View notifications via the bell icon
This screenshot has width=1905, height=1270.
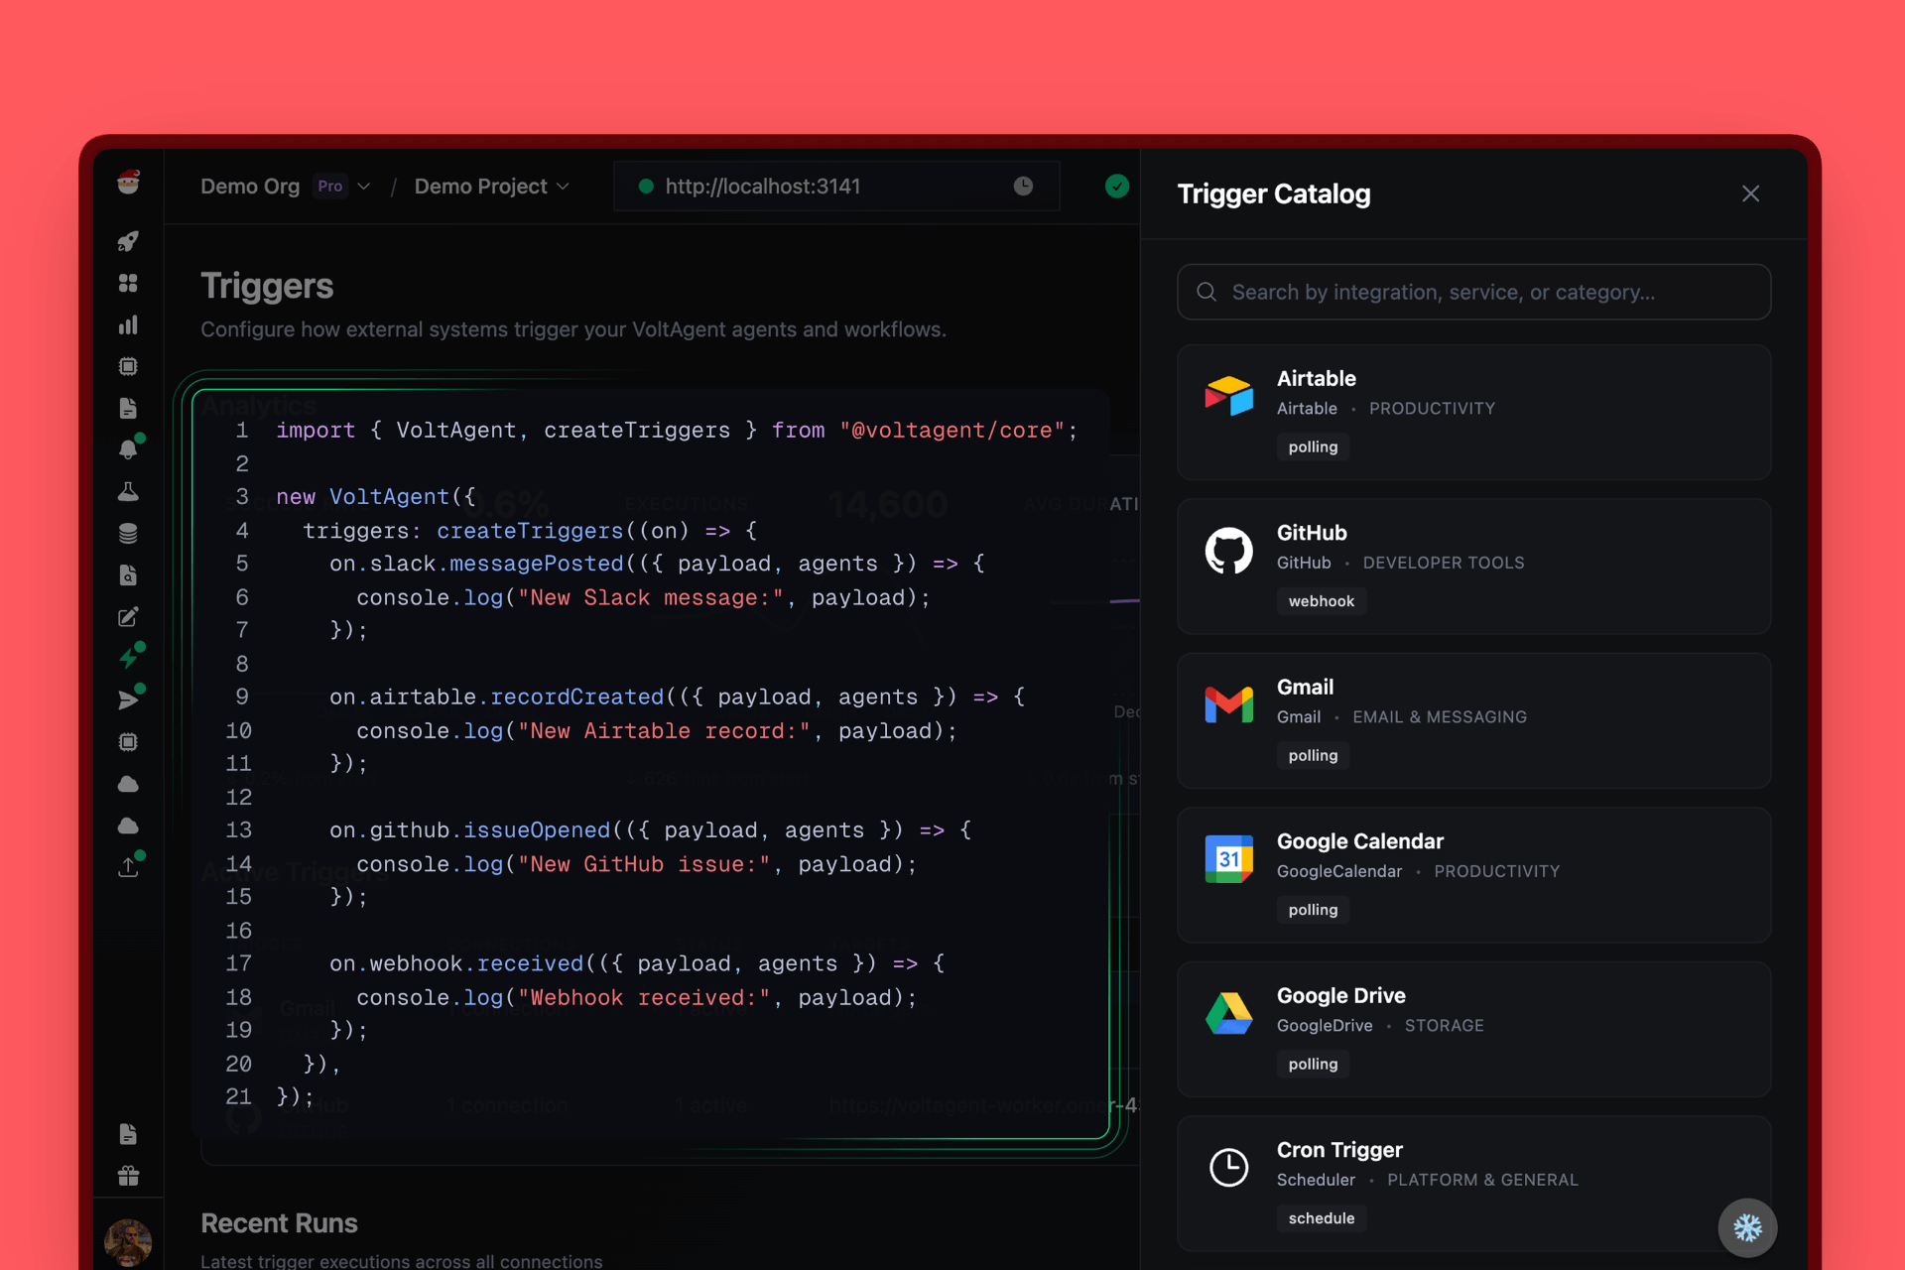pyautogui.click(x=129, y=449)
